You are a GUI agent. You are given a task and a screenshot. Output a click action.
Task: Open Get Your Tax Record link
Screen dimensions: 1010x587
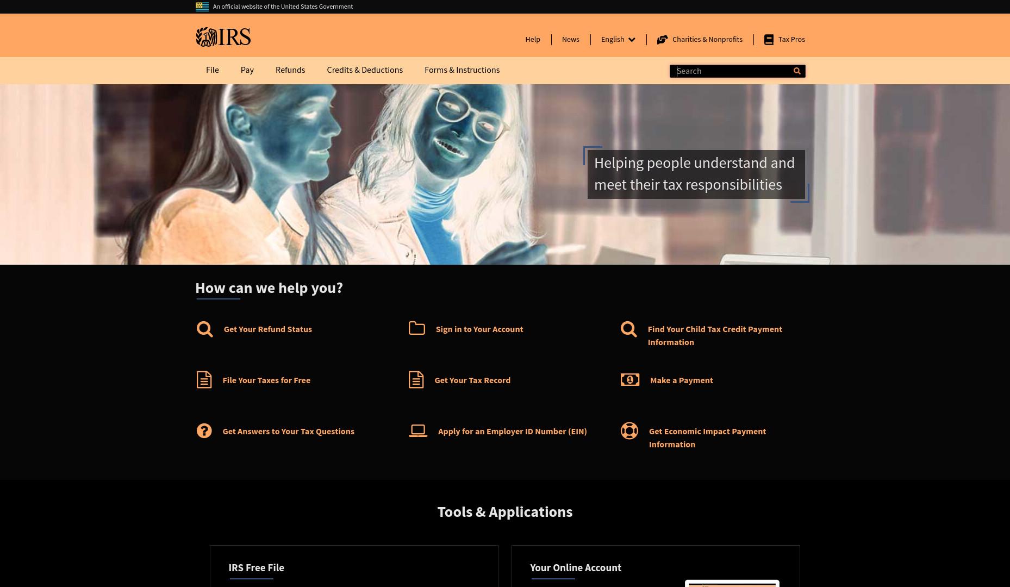472,380
